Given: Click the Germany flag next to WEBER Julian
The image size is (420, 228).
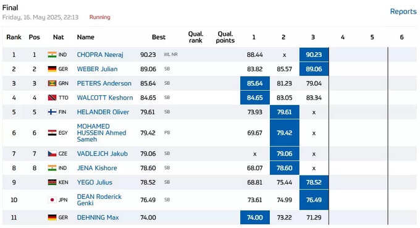Looking at the screenshot, I should pos(52,69).
